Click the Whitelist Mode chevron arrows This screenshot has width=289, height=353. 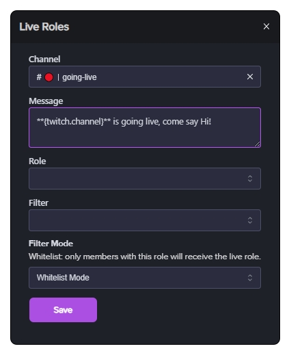(250, 278)
